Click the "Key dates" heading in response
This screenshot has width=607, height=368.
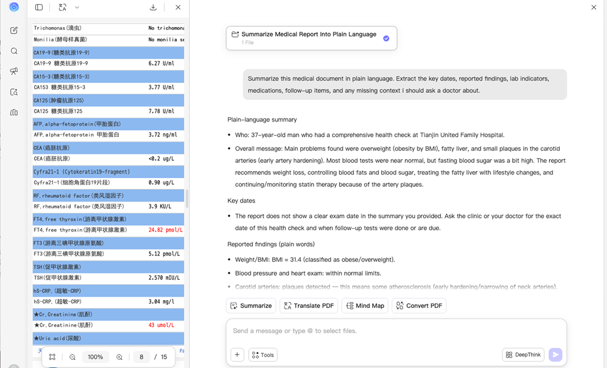coord(241,201)
